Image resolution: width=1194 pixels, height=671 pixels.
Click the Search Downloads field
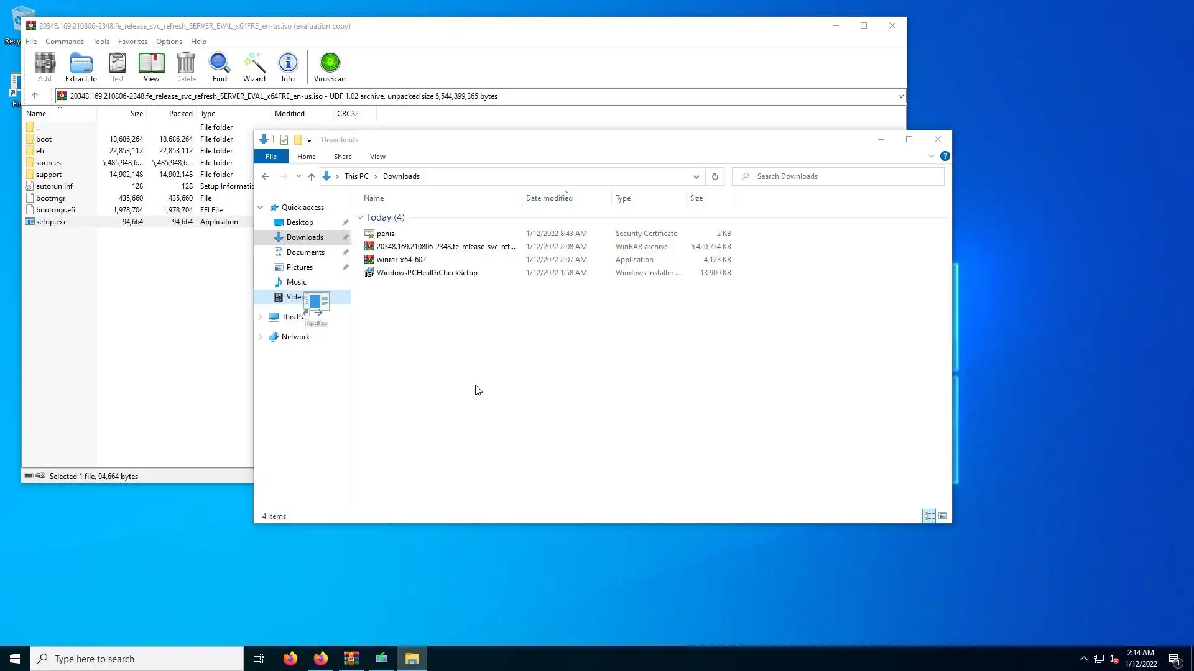coord(846,176)
